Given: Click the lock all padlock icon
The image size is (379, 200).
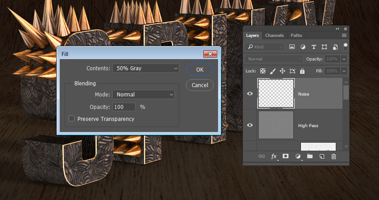Looking at the screenshot, I should pyautogui.click(x=302, y=71).
